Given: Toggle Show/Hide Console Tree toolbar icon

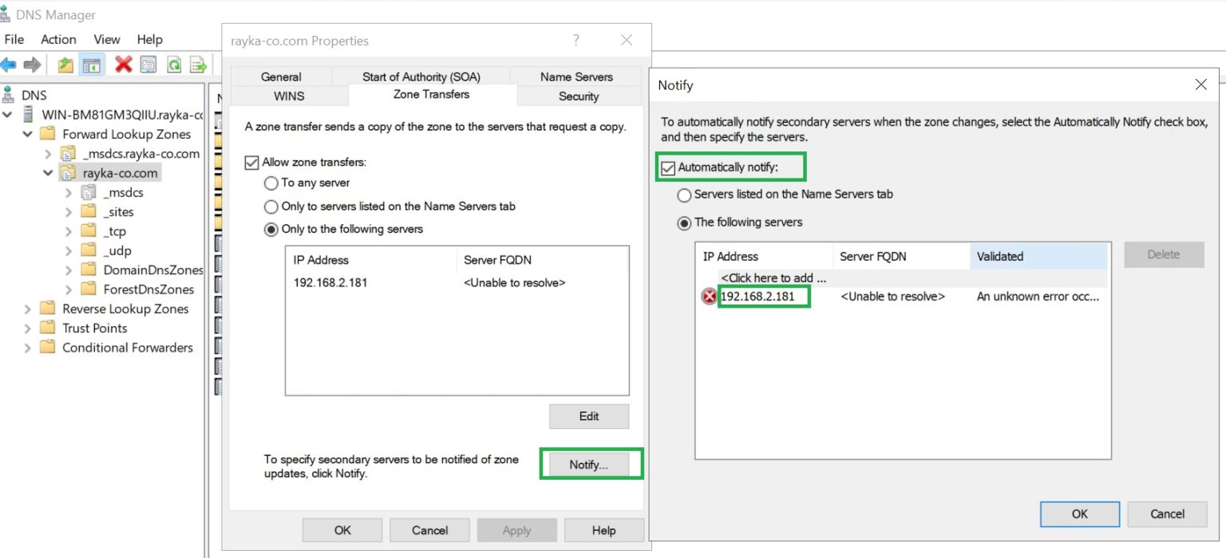Looking at the screenshot, I should (x=92, y=65).
